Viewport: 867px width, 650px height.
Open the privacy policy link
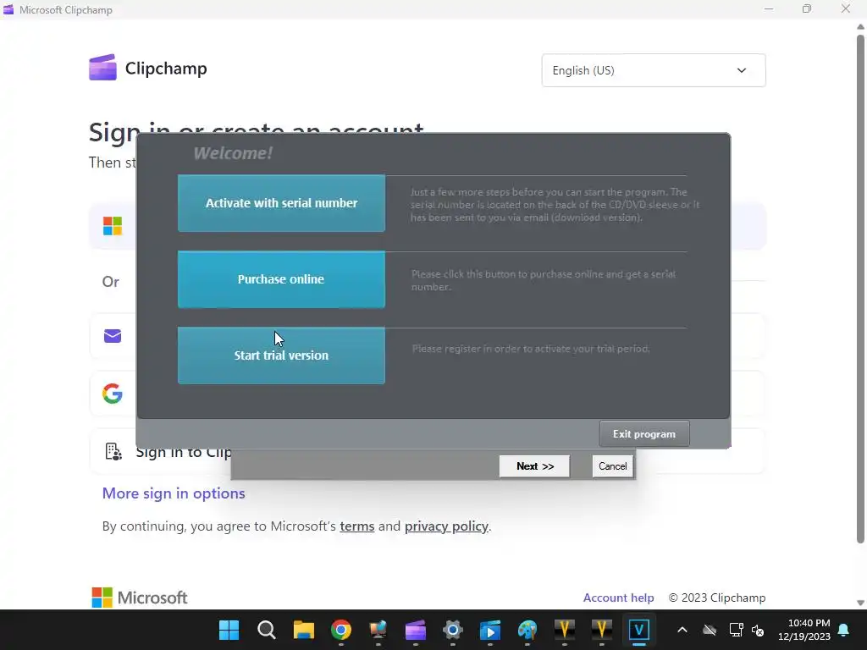[446, 526]
